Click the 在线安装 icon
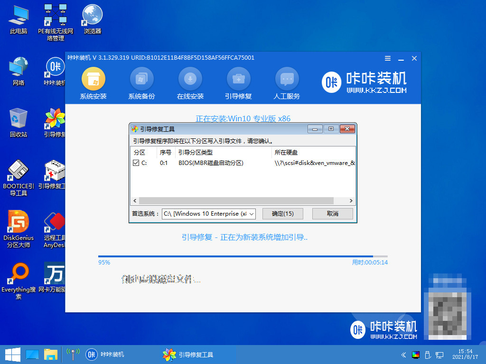The width and height of the screenshot is (486, 364). point(190,80)
